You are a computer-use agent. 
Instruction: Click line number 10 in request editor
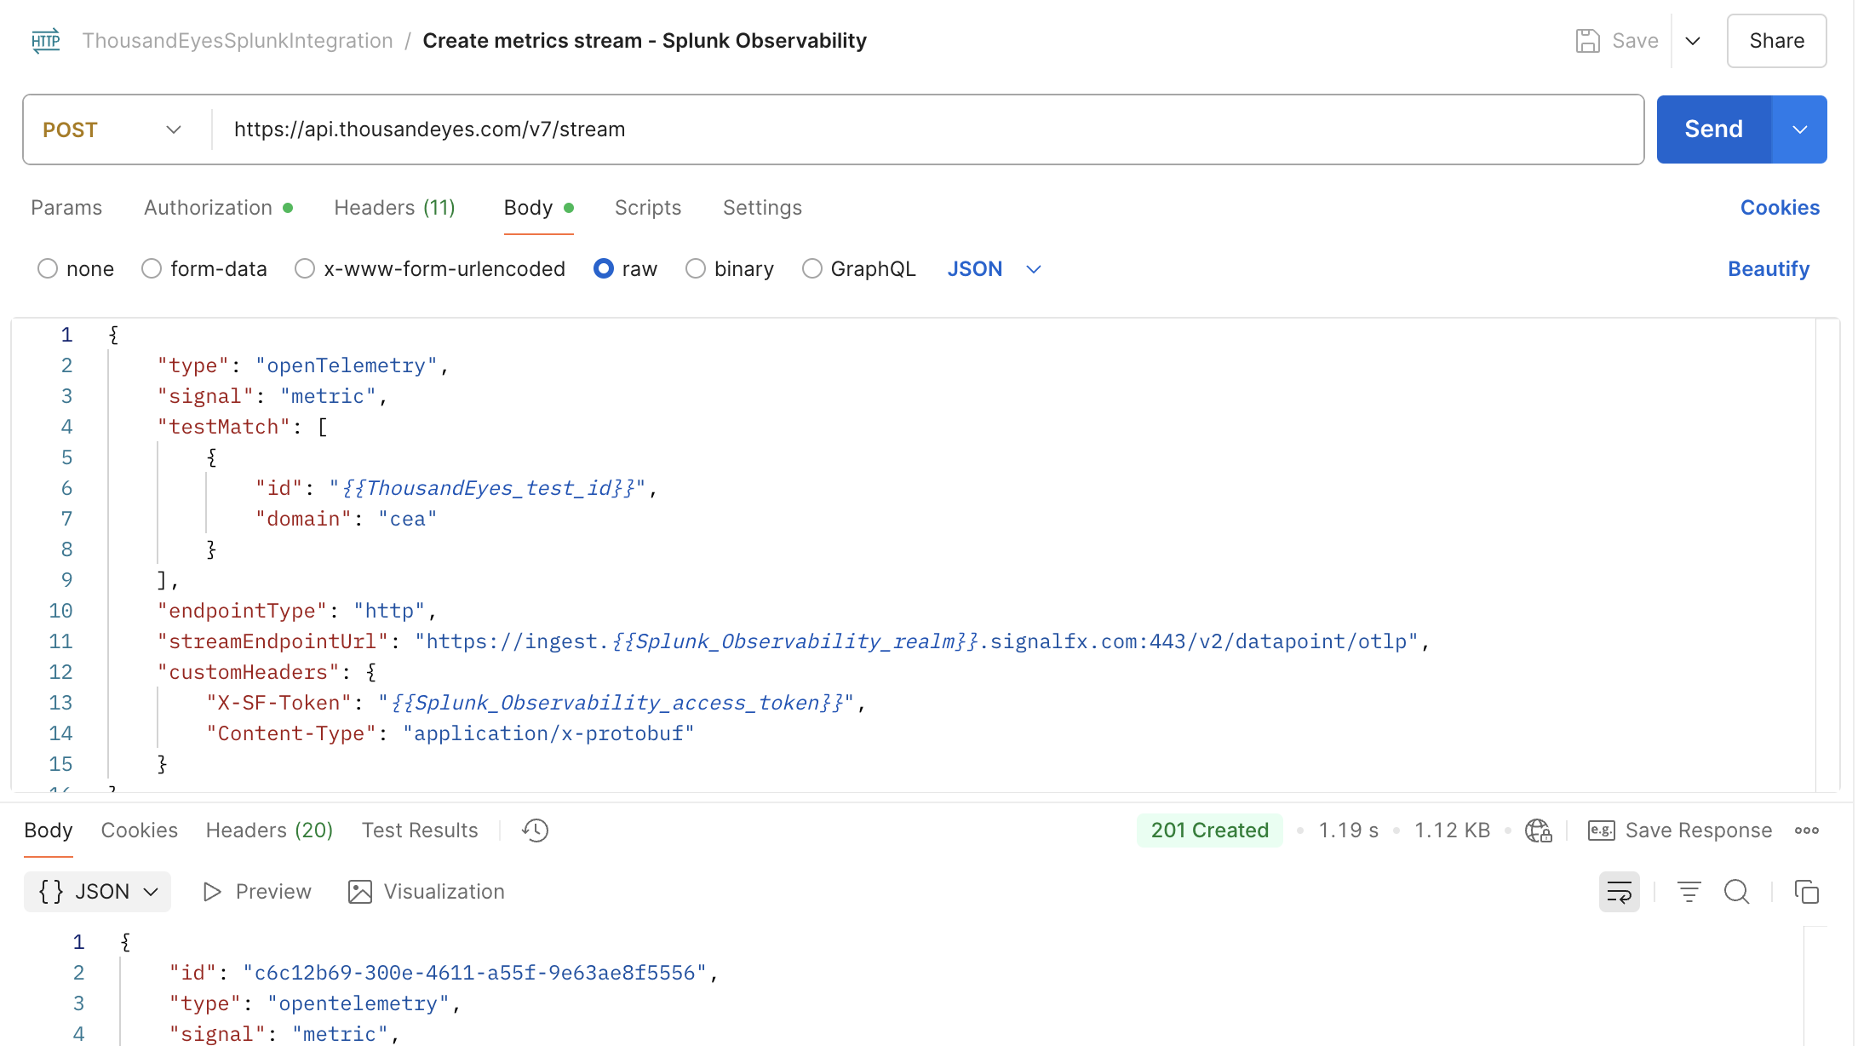pos(60,611)
